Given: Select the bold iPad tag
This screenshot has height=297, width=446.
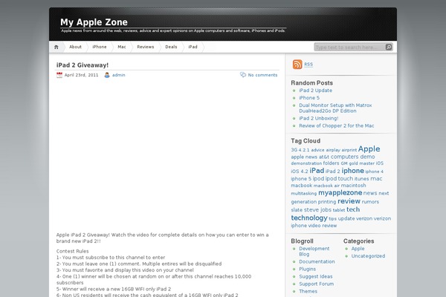Looking at the screenshot, I should [x=317, y=171].
